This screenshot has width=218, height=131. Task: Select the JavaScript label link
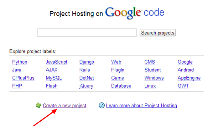click(56, 62)
